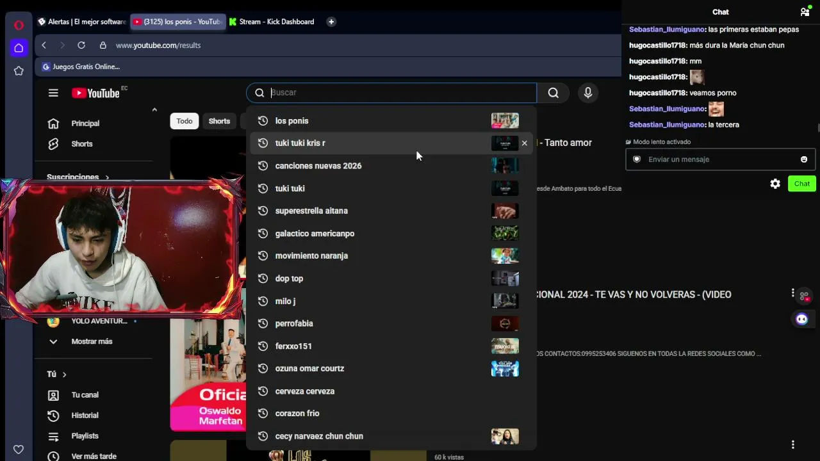Open the Historial sidebar link
Image resolution: width=820 pixels, height=461 pixels.
(85, 416)
